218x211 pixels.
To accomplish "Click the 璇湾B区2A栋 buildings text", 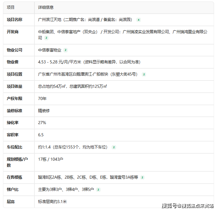I will pos(49,177).
